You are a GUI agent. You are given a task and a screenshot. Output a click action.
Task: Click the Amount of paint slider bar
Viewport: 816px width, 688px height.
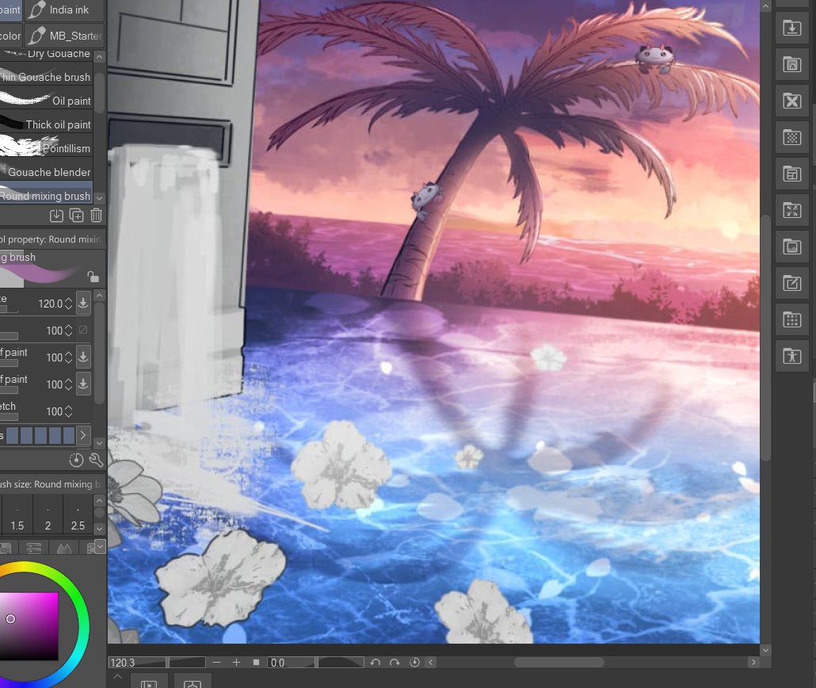pos(9,363)
